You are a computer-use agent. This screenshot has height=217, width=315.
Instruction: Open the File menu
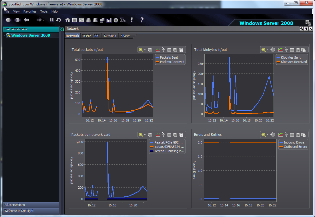click(x=7, y=11)
